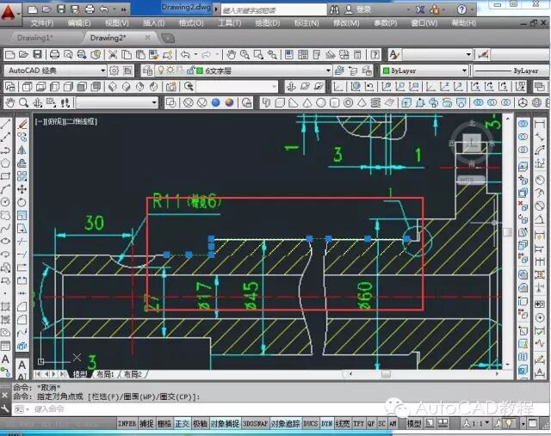Expand the empty dropdown beside walk-and-fly icon
551x436 pixels.
click(x=154, y=102)
